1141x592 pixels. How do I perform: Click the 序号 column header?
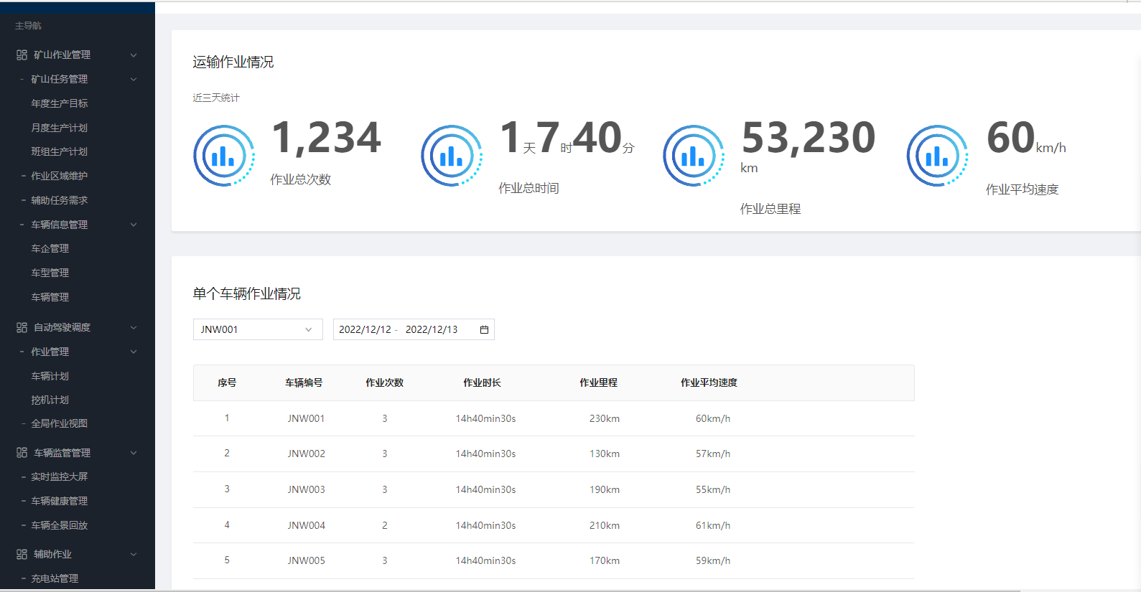(x=227, y=382)
